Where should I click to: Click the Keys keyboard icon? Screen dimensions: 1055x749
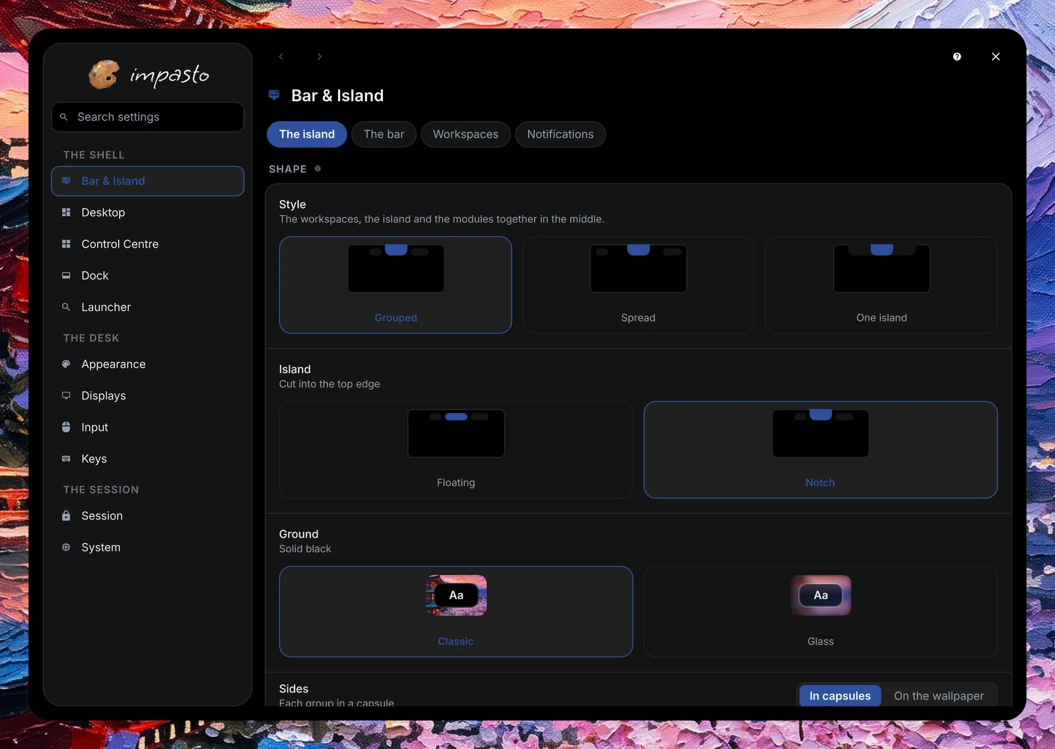pos(66,459)
